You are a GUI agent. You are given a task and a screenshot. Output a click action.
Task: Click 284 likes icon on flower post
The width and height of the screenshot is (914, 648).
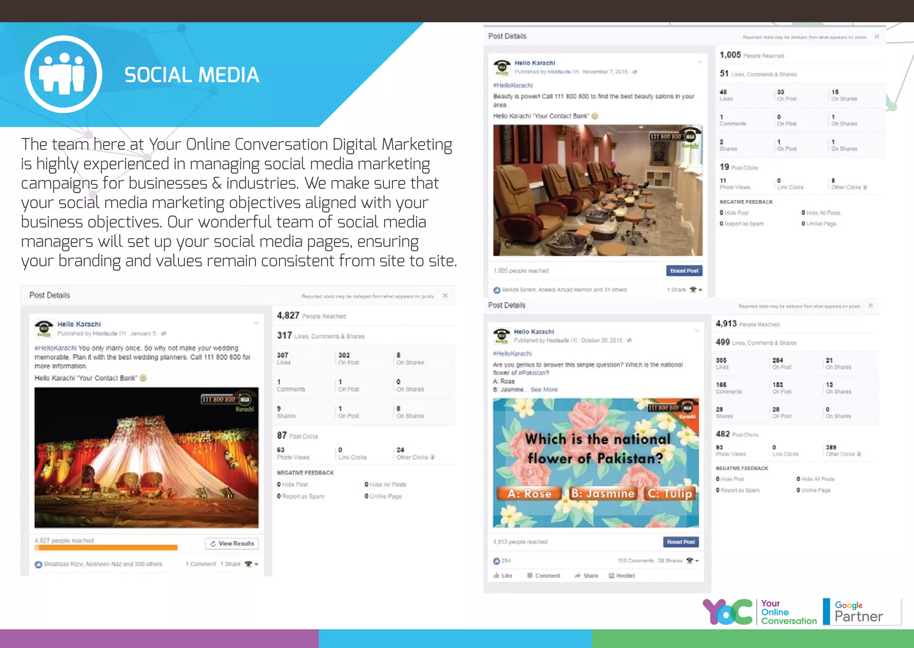point(496,561)
